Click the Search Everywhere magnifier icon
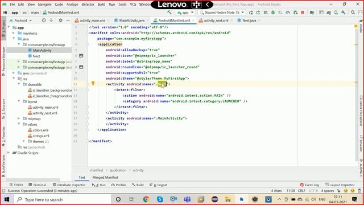 (x=353, y=13)
